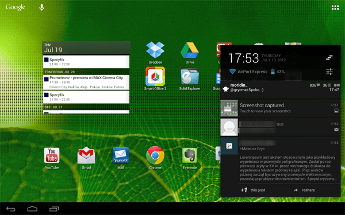Tap the voice search microphone
Viewport: 345px width, 215px height.
[x=41, y=7]
